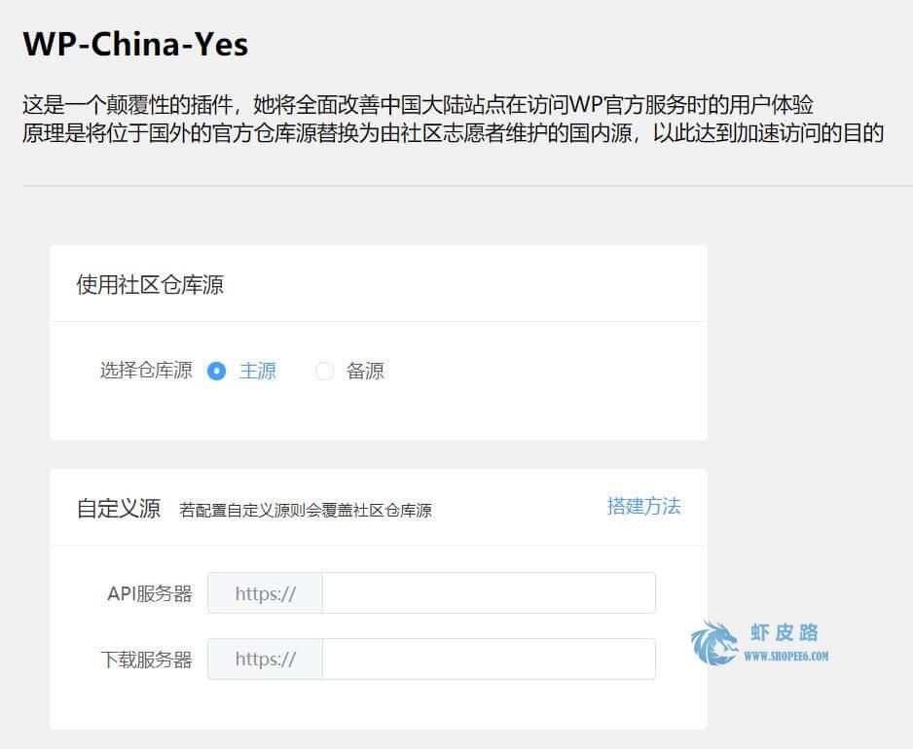Screen dimensions: 913x749
Task: Focus the 下载服务器 address input field
Action: click(x=489, y=659)
